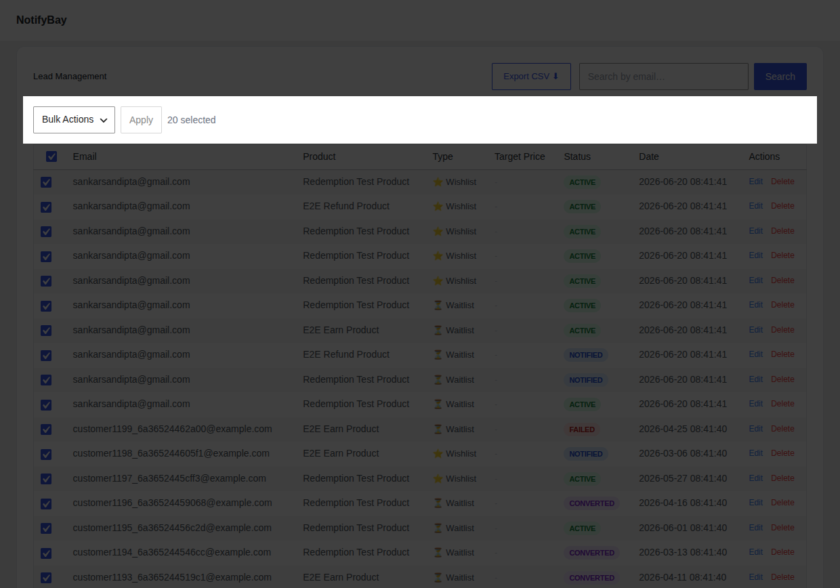Click the Apply button
Viewport: 840px width, 588px height.
click(141, 120)
